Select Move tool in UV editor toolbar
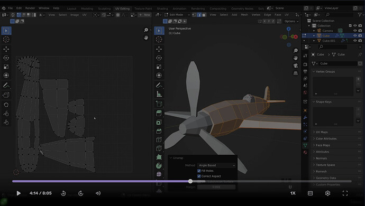This screenshot has height=206, width=365. point(6,49)
